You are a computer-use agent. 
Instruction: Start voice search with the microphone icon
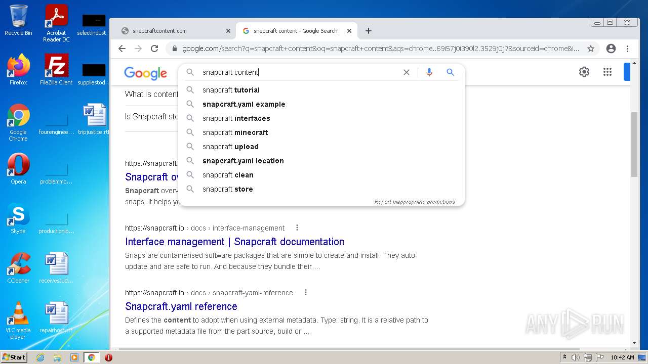point(429,72)
